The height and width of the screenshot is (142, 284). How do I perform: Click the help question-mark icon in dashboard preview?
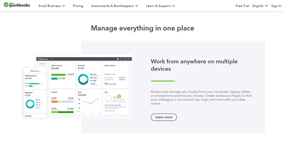click(x=129, y=59)
